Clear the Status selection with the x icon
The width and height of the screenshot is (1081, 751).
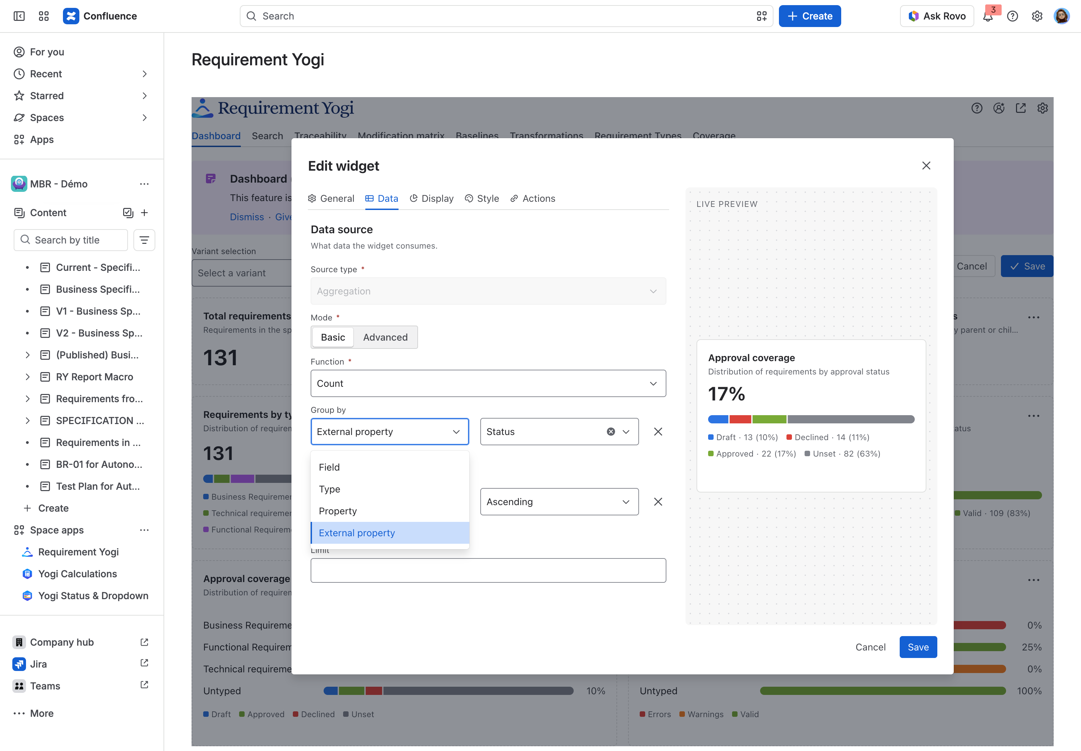coord(611,432)
